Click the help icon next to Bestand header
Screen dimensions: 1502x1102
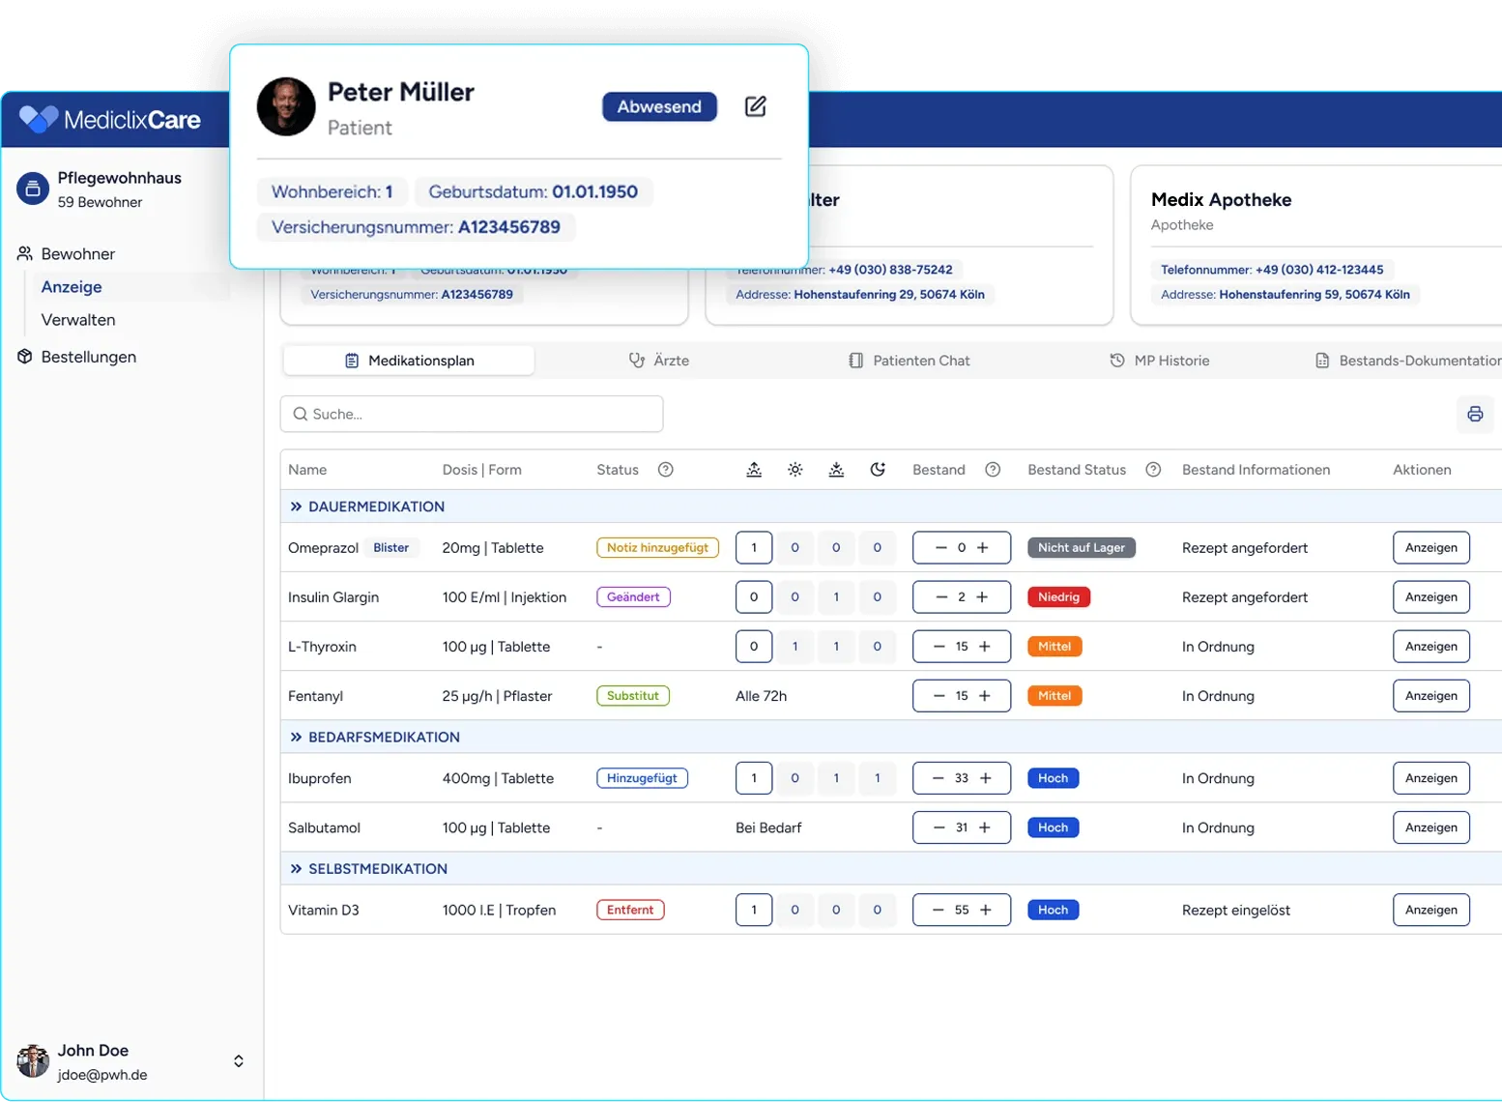(992, 470)
